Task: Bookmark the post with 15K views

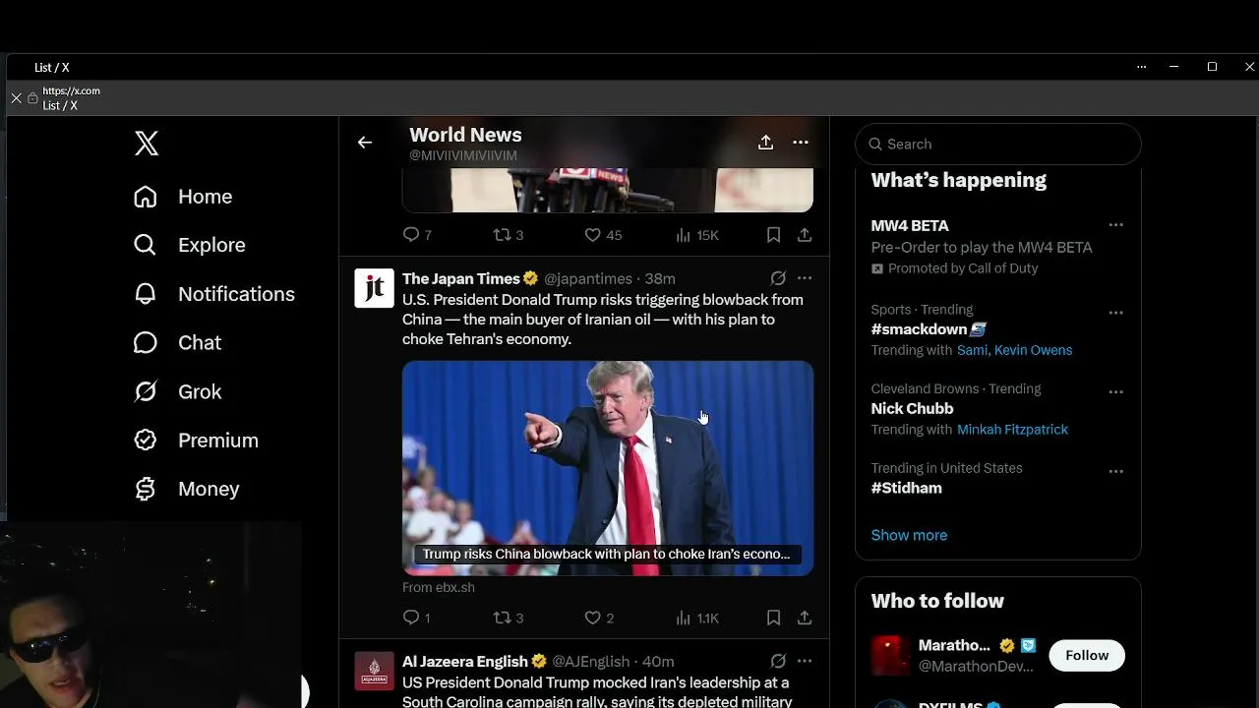Action: click(773, 235)
